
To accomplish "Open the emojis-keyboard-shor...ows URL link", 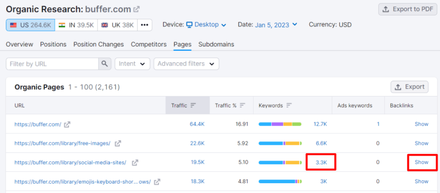I will coord(83,182).
